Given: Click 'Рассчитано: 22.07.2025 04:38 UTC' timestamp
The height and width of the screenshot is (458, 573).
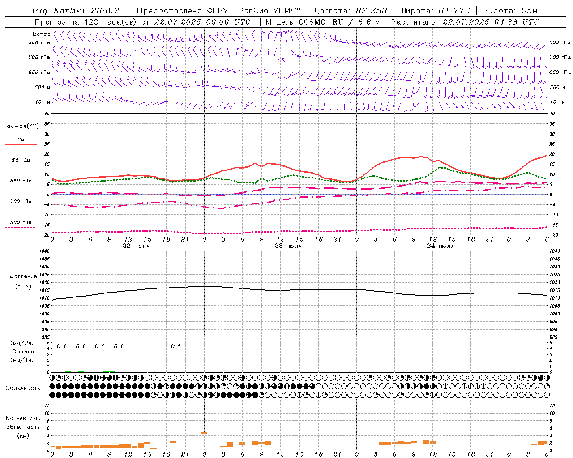Looking at the screenshot, I should 465,22.
